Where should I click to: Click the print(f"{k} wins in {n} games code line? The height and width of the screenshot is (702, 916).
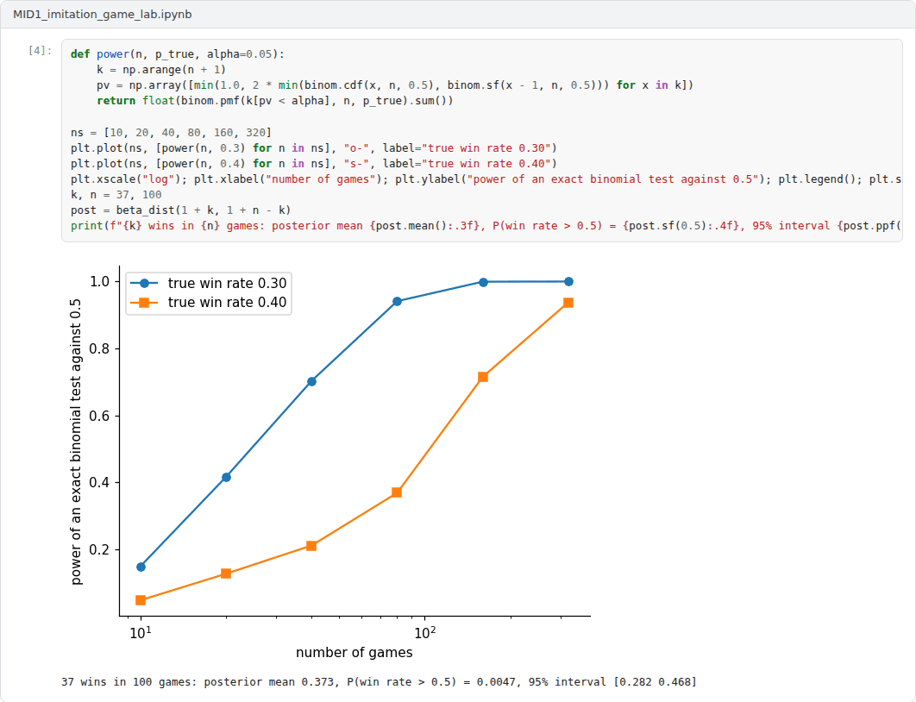pos(486,225)
